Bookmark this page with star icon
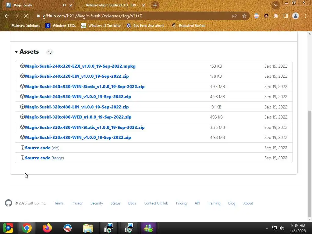The height and width of the screenshot is (234, 312). (244, 16)
